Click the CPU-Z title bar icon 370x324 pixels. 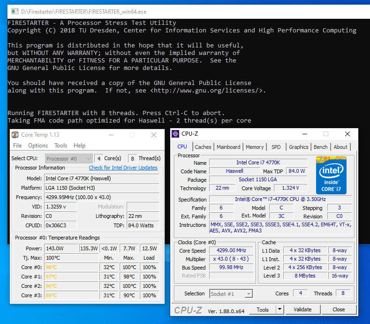[x=175, y=134]
